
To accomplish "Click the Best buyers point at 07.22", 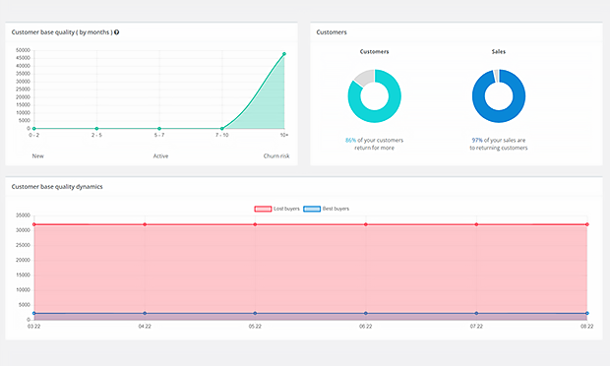I will [x=476, y=313].
